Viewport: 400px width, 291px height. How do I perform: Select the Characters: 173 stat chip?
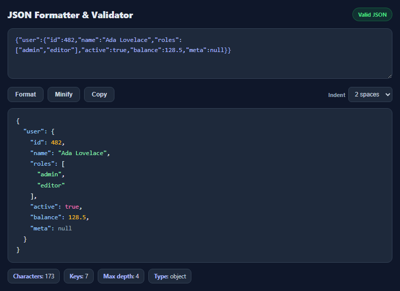[x=34, y=276]
